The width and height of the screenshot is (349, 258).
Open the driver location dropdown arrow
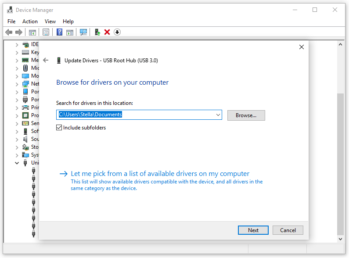[218, 115]
